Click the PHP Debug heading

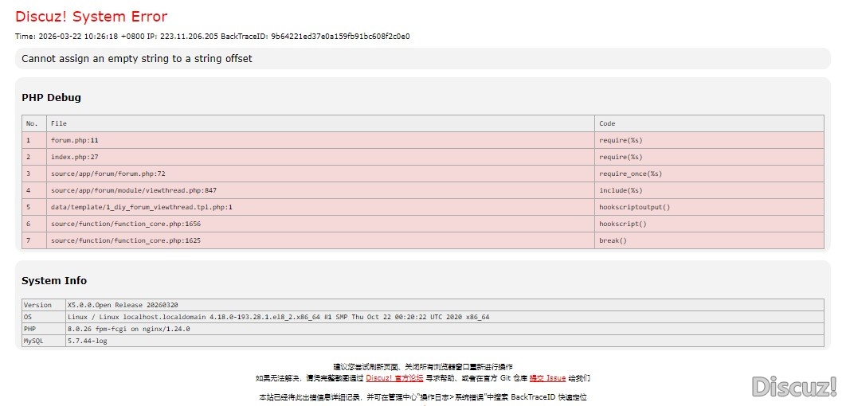click(x=51, y=98)
